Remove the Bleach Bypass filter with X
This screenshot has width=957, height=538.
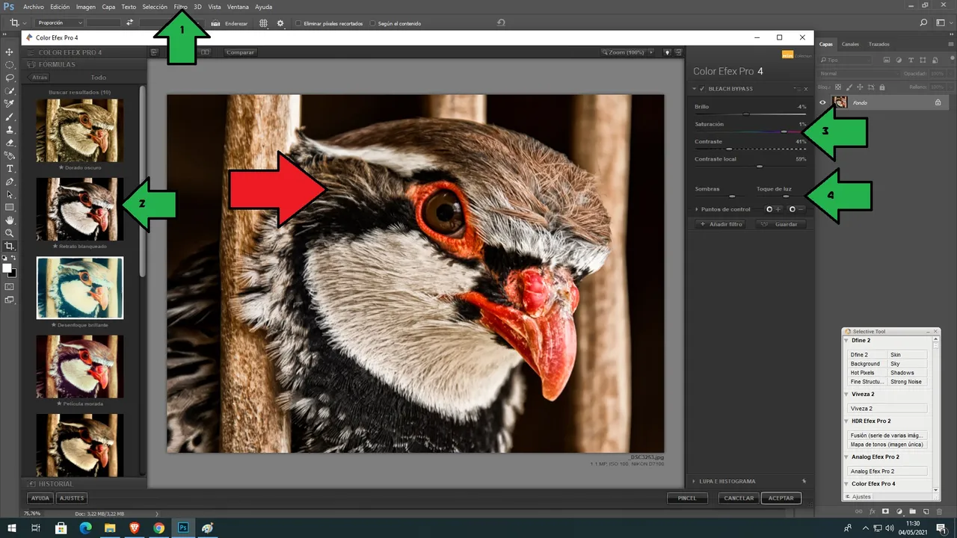[x=805, y=89]
